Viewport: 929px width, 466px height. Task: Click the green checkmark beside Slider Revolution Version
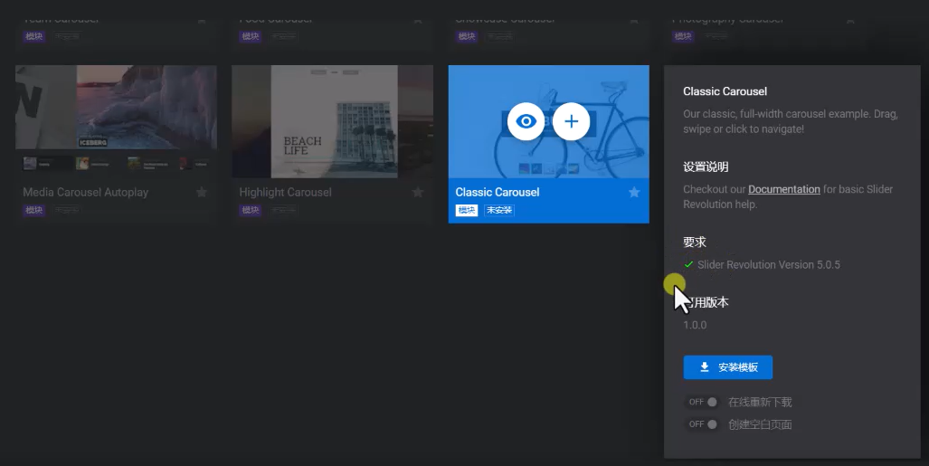(x=688, y=264)
